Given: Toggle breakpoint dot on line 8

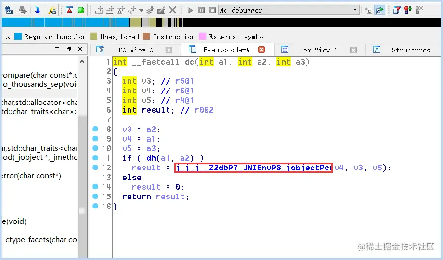Looking at the screenshot, I should click(x=95, y=129).
